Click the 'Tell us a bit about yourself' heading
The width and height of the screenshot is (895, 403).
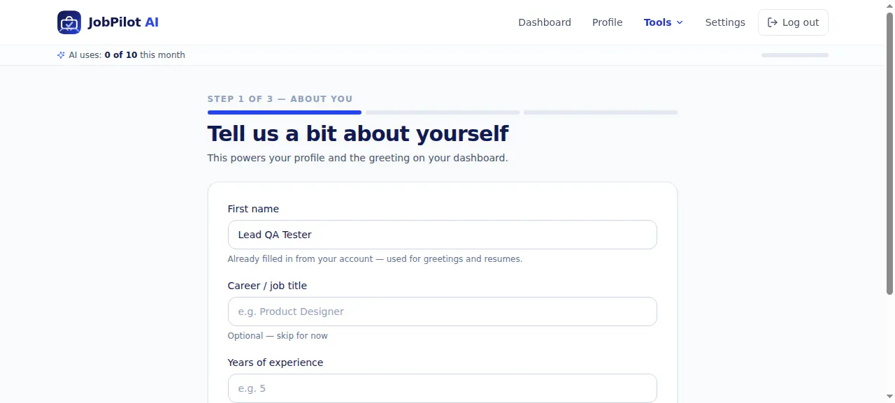358,133
